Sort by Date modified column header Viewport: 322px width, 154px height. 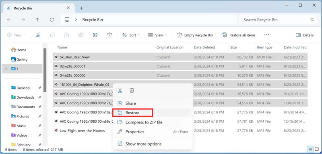[x=295, y=47]
